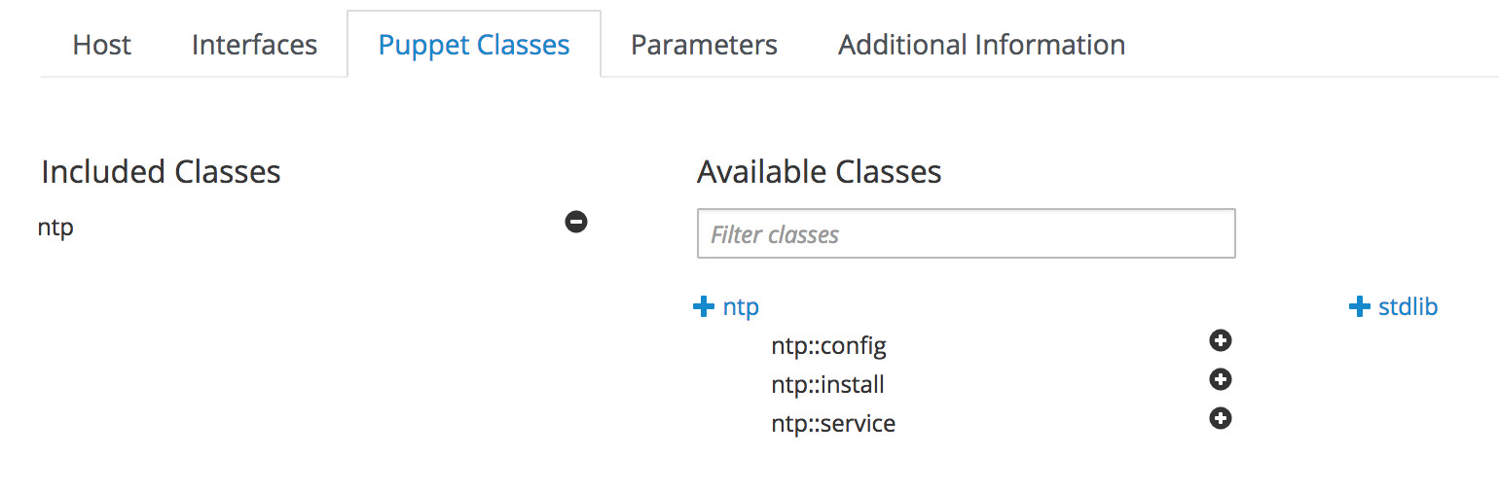Select the ntp::service class name
The image size is (1499, 492).
click(x=833, y=423)
